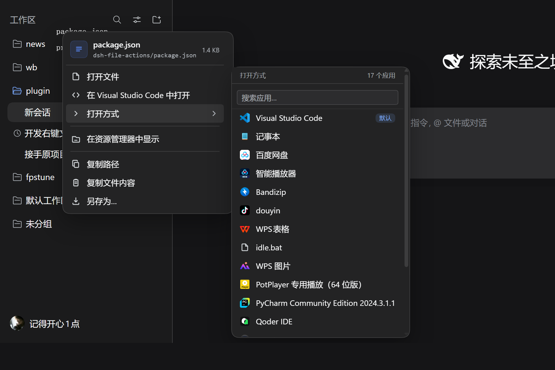The width and height of the screenshot is (555, 370).
Task: Choose 在 Visual Studio Code 中打开
Action: (145, 95)
